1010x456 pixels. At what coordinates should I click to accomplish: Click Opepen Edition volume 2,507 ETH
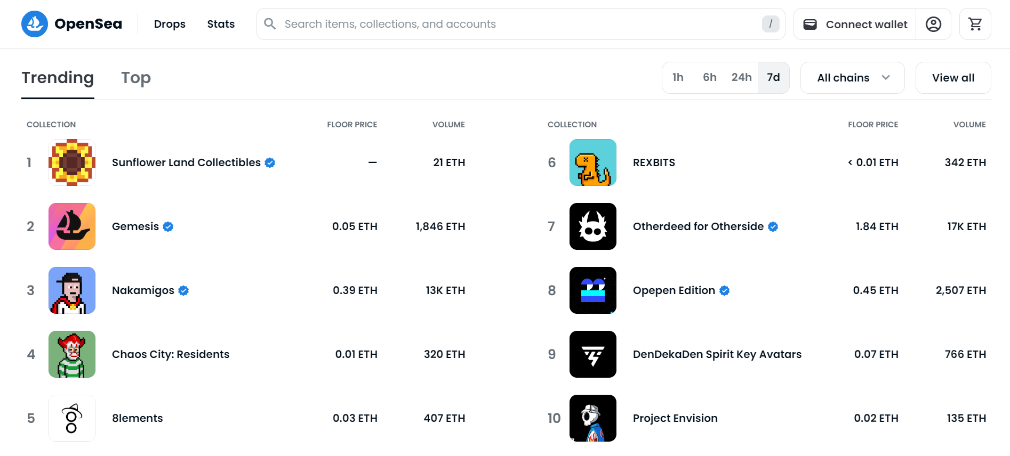pos(961,290)
